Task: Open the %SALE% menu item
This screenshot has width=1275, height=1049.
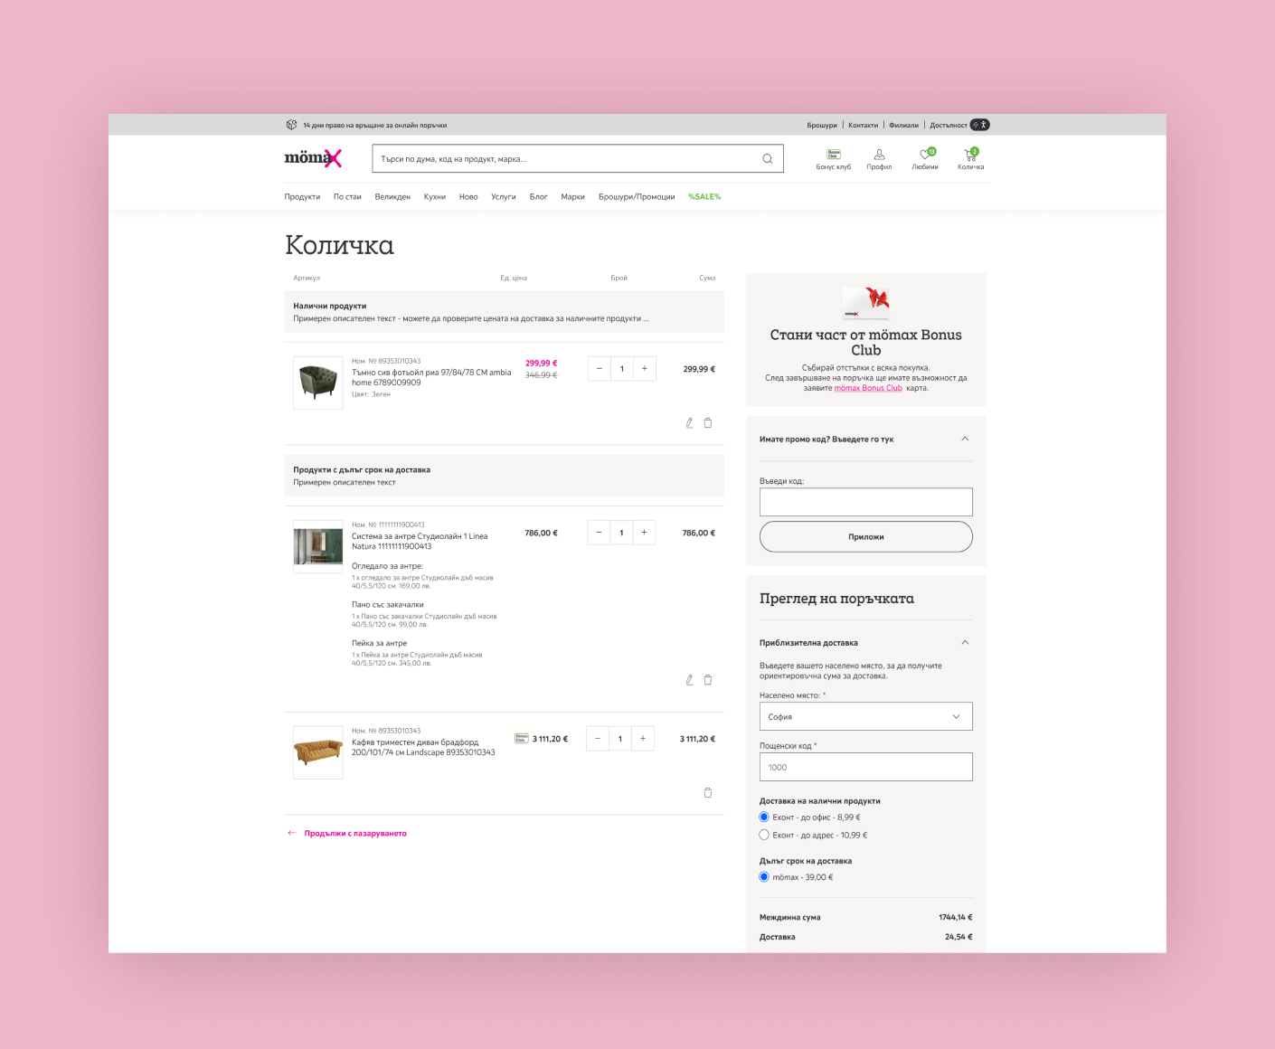Action: coord(704,196)
